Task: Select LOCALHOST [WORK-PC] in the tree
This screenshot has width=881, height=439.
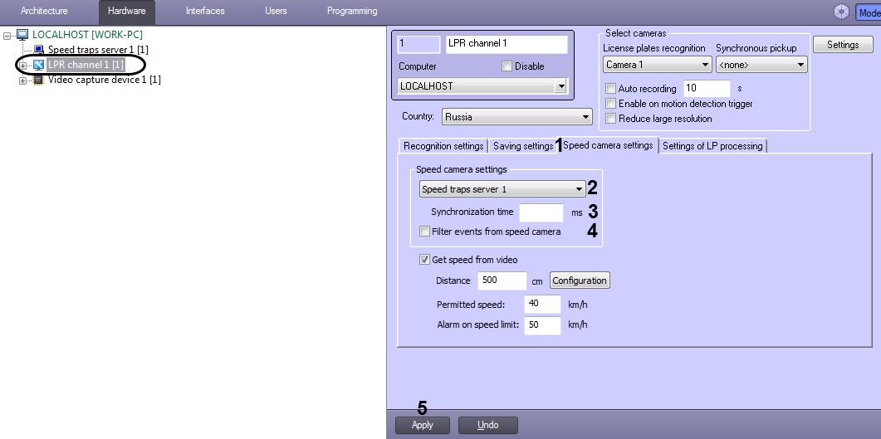Action: pos(87,35)
